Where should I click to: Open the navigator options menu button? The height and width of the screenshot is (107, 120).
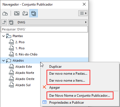pos(83,13)
